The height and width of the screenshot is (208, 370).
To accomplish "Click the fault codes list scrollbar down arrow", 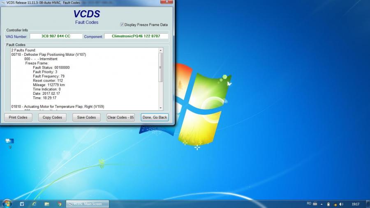I will (161, 107).
